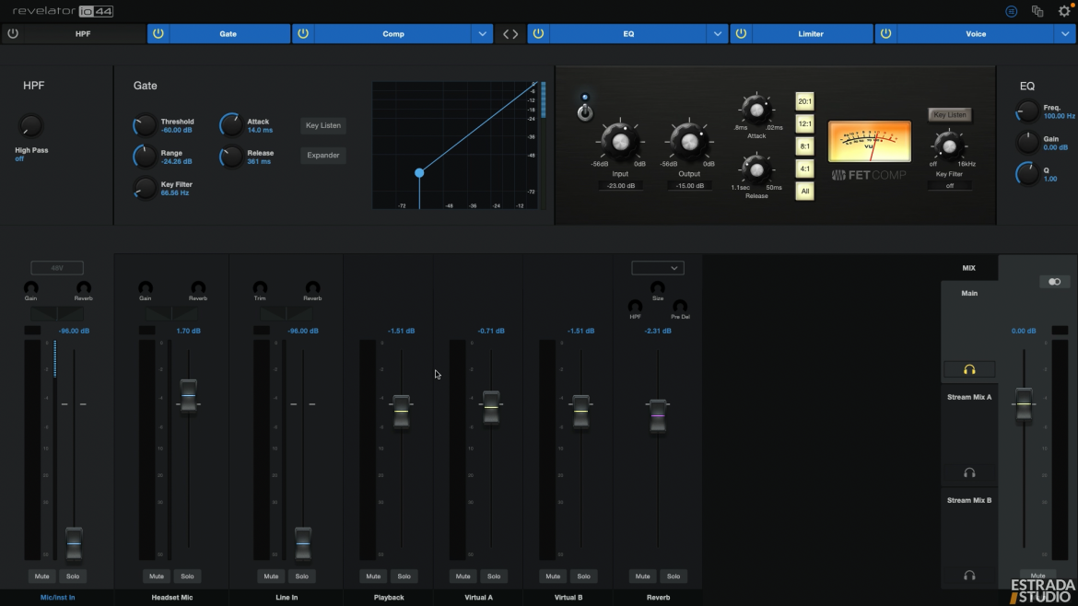
Task: Click the Reverb channel Size knob
Action: (x=658, y=287)
